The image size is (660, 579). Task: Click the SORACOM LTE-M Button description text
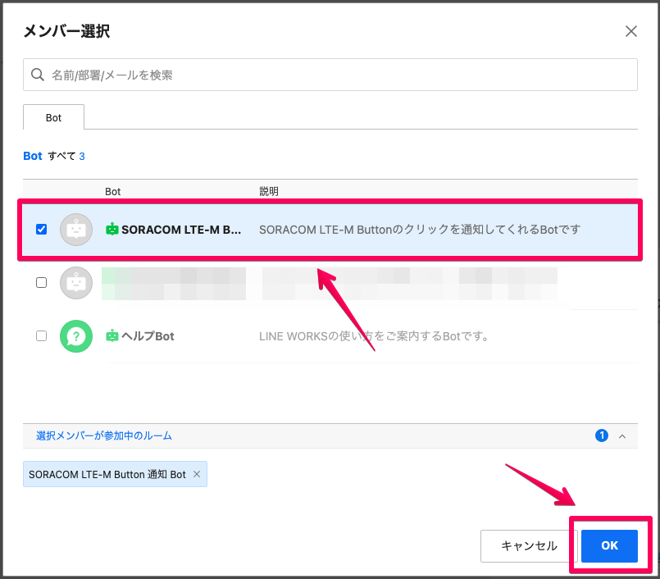[420, 230]
